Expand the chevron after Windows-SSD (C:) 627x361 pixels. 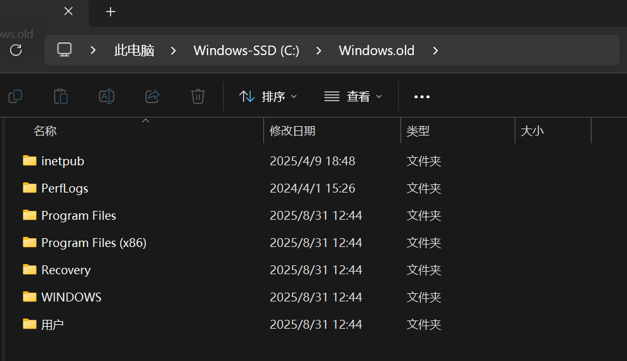coord(319,51)
